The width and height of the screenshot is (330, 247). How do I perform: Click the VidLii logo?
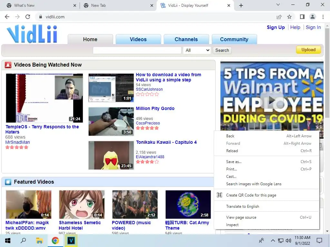pyautogui.click(x=32, y=34)
